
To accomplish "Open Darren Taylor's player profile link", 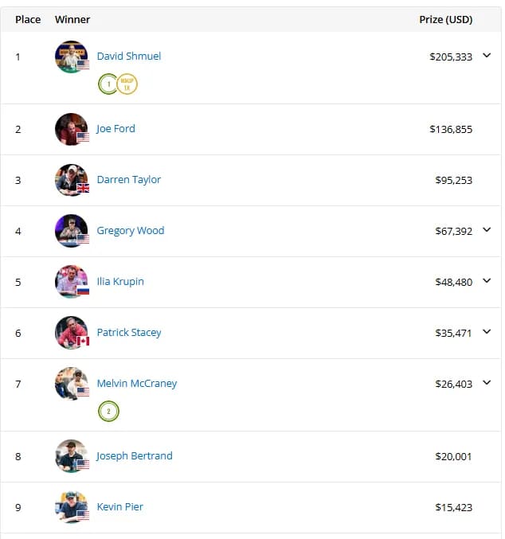I will click(129, 179).
